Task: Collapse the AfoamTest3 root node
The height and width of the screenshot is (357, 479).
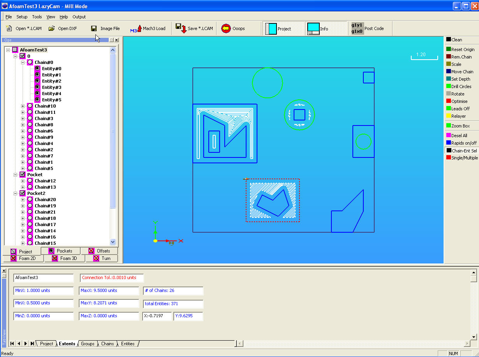Action: tap(8, 50)
